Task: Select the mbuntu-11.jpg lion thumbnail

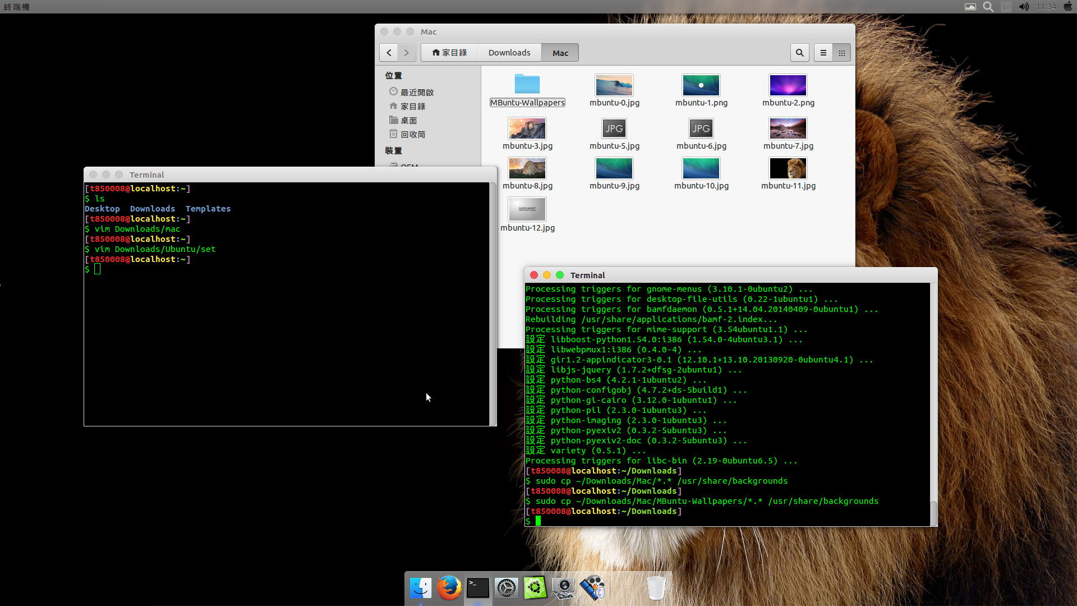Action: pos(788,168)
